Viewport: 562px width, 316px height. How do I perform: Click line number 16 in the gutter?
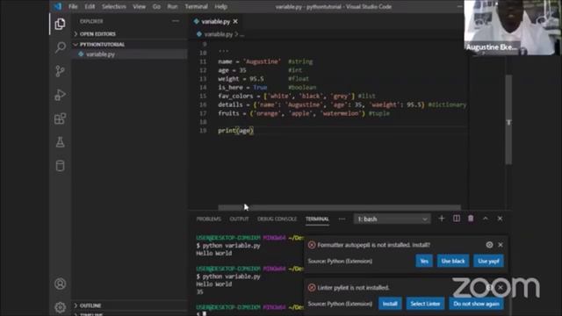click(x=203, y=104)
